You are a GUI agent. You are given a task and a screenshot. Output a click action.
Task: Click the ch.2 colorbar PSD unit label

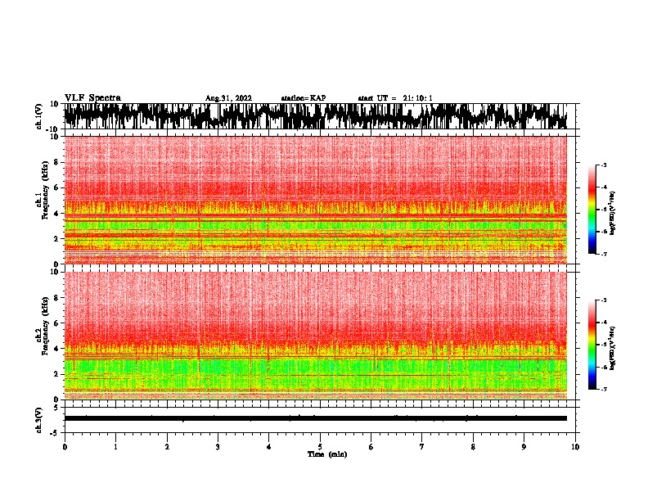pos(612,348)
